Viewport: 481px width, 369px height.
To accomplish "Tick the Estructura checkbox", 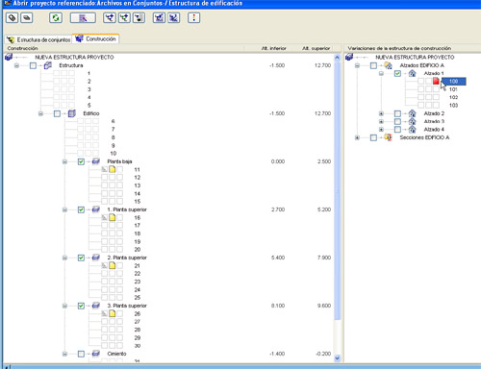I will (x=33, y=65).
